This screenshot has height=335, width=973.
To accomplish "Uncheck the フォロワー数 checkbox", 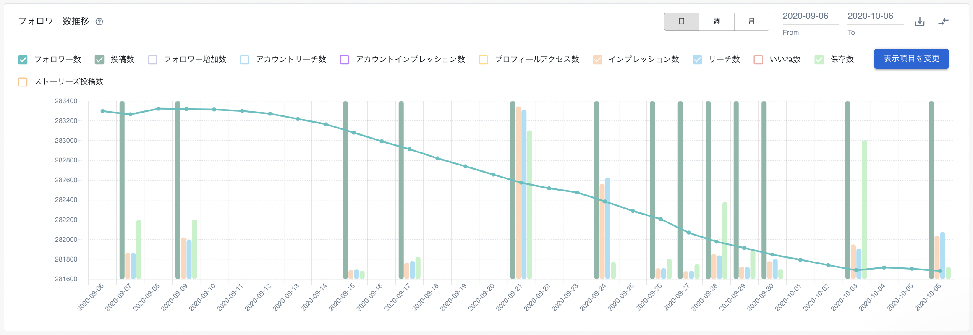I will (x=23, y=60).
